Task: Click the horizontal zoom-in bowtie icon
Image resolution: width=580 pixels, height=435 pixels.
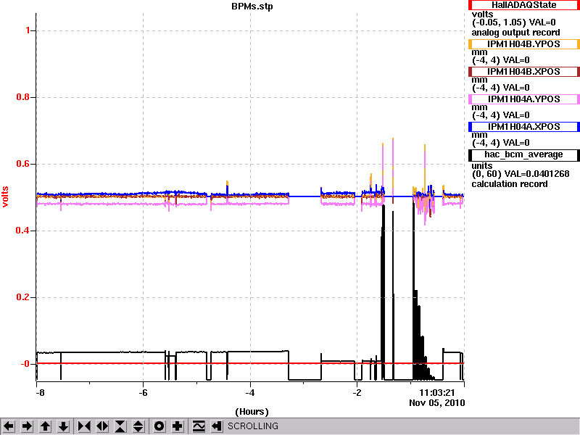Action: 84,426
